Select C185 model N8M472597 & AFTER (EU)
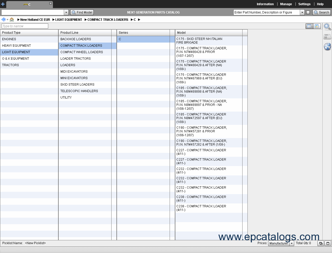332x253 pixels. click(211, 118)
